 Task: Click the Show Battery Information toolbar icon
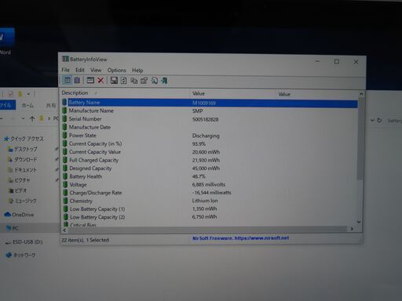(68, 80)
